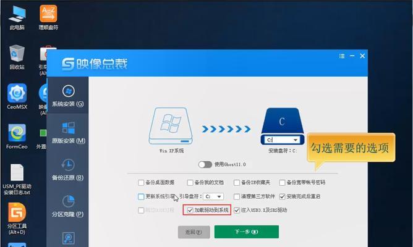The width and height of the screenshot is (413, 247).
Task: Click the disk search icon at sidebar bottom
Action: pyautogui.click(x=69, y=238)
